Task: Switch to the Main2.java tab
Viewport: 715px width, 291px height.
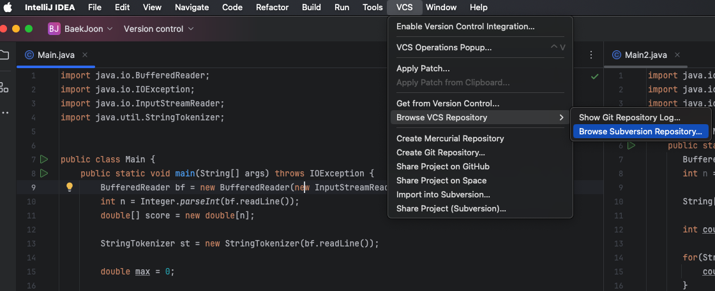Action: tap(645, 55)
